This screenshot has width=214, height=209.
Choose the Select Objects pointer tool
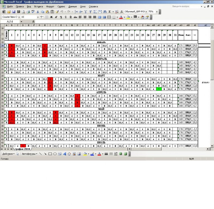17,154
